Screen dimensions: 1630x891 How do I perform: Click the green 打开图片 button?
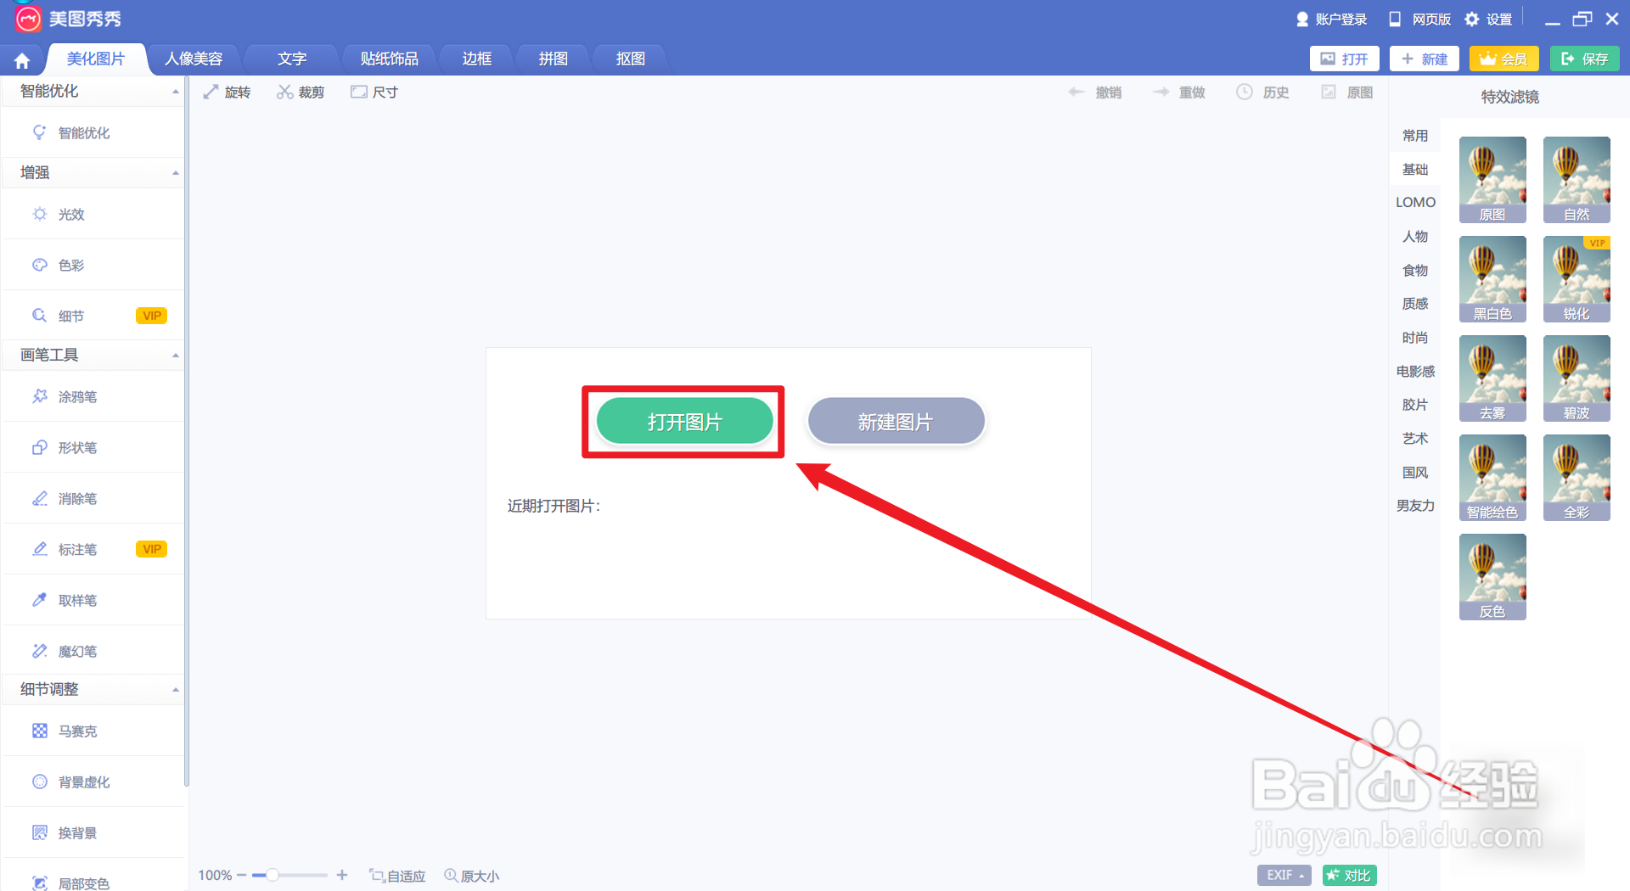(684, 422)
